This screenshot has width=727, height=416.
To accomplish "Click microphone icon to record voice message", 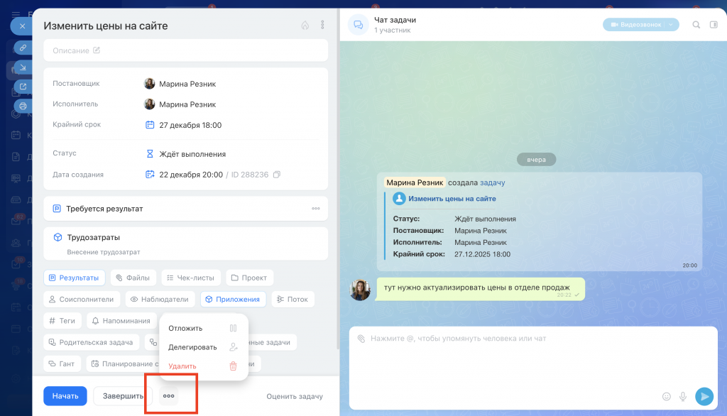I will coord(683,396).
